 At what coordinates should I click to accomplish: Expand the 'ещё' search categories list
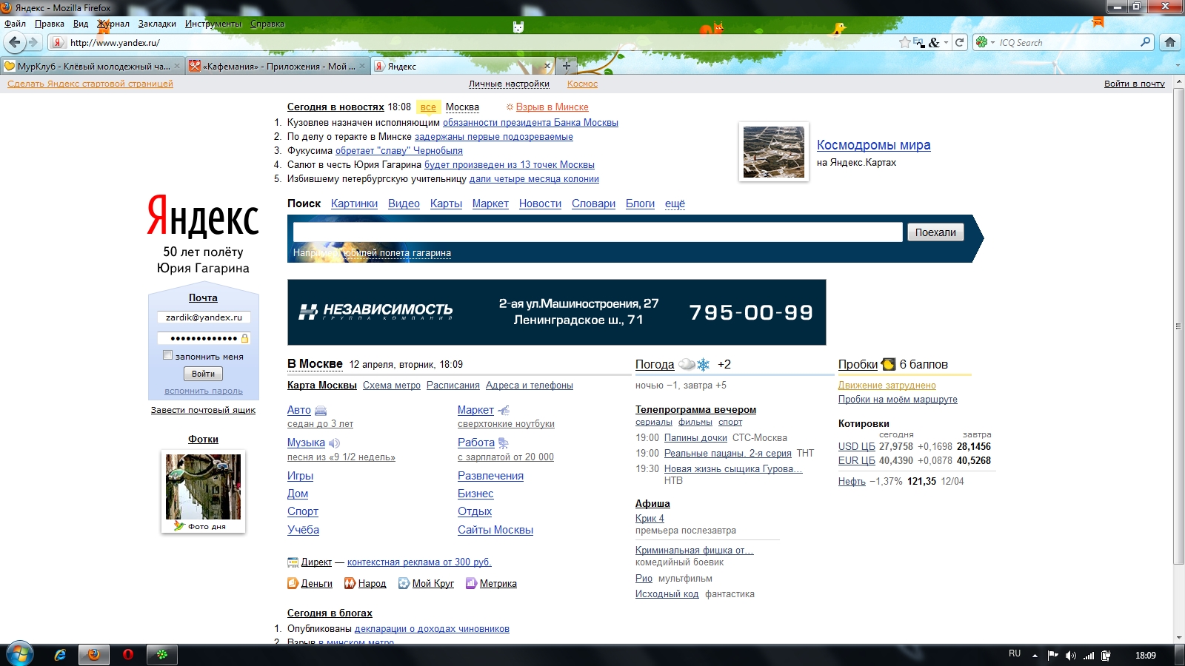[675, 203]
